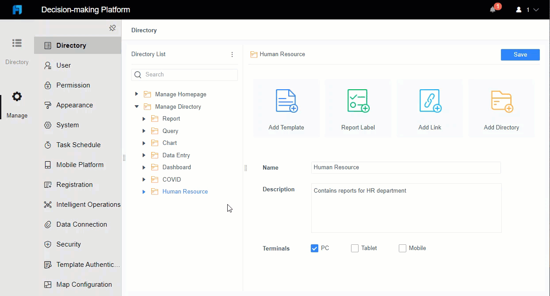This screenshot has height=296, width=550.
Task: Expand the Report directory node
Action: tap(143, 118)
